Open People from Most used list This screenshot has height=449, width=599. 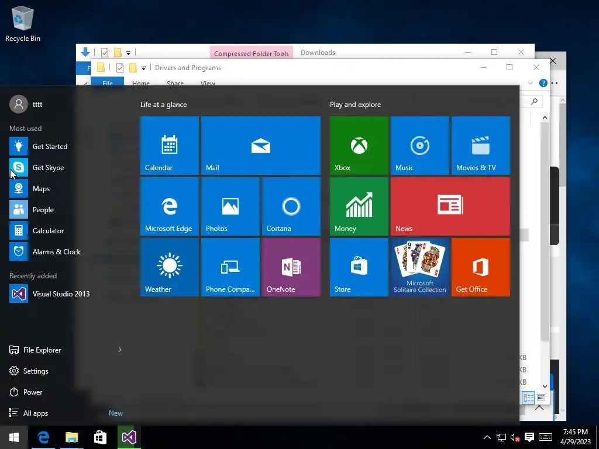(65, 210)
